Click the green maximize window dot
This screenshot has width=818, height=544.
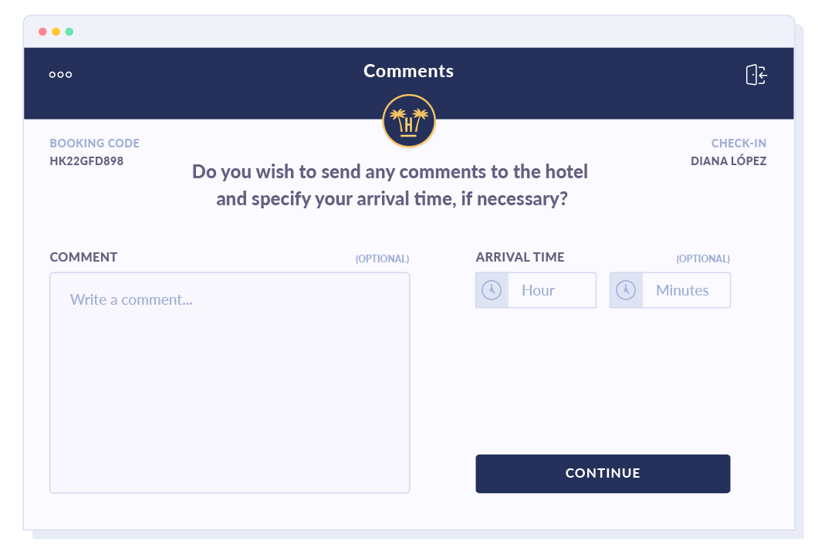coord(69,32)
